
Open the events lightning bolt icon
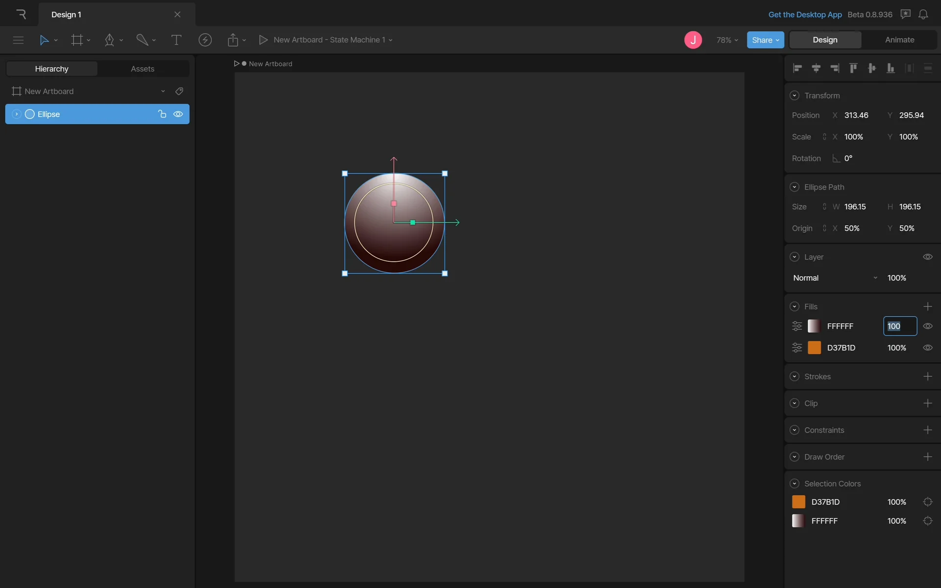(x=205, y=40)
